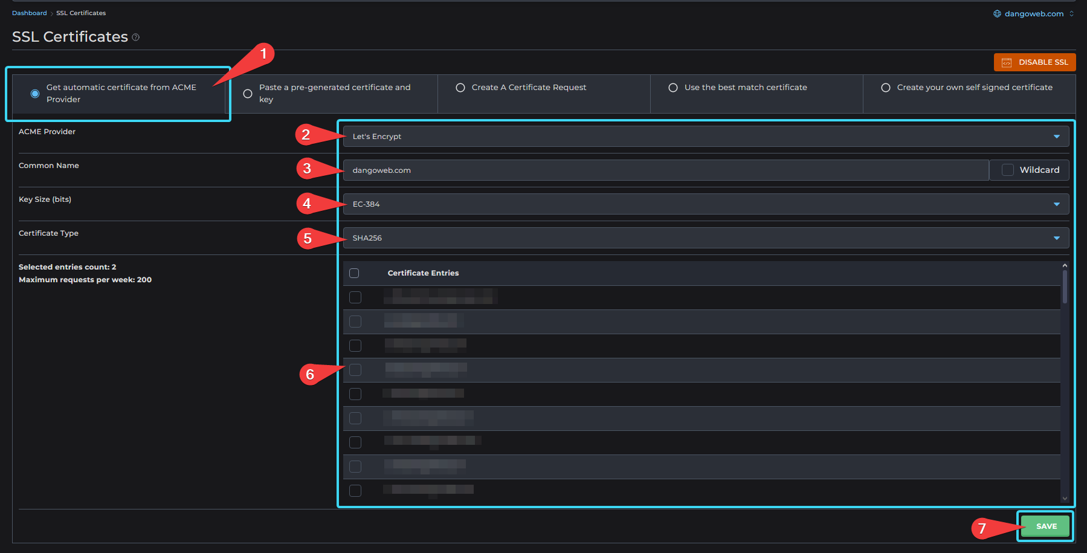This screenshot has height=553, width=1087.
Task: Click the ACME Provider label
Action: point(47,132)
